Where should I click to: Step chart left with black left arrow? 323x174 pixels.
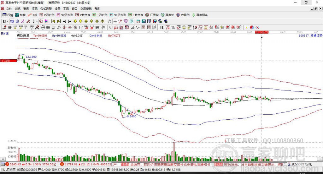point(64,21)
